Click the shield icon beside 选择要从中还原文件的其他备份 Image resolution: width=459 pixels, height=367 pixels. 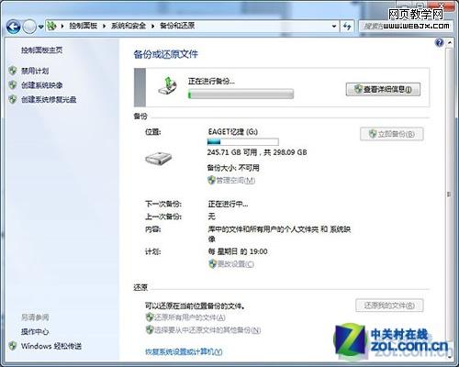coord(150,330)
